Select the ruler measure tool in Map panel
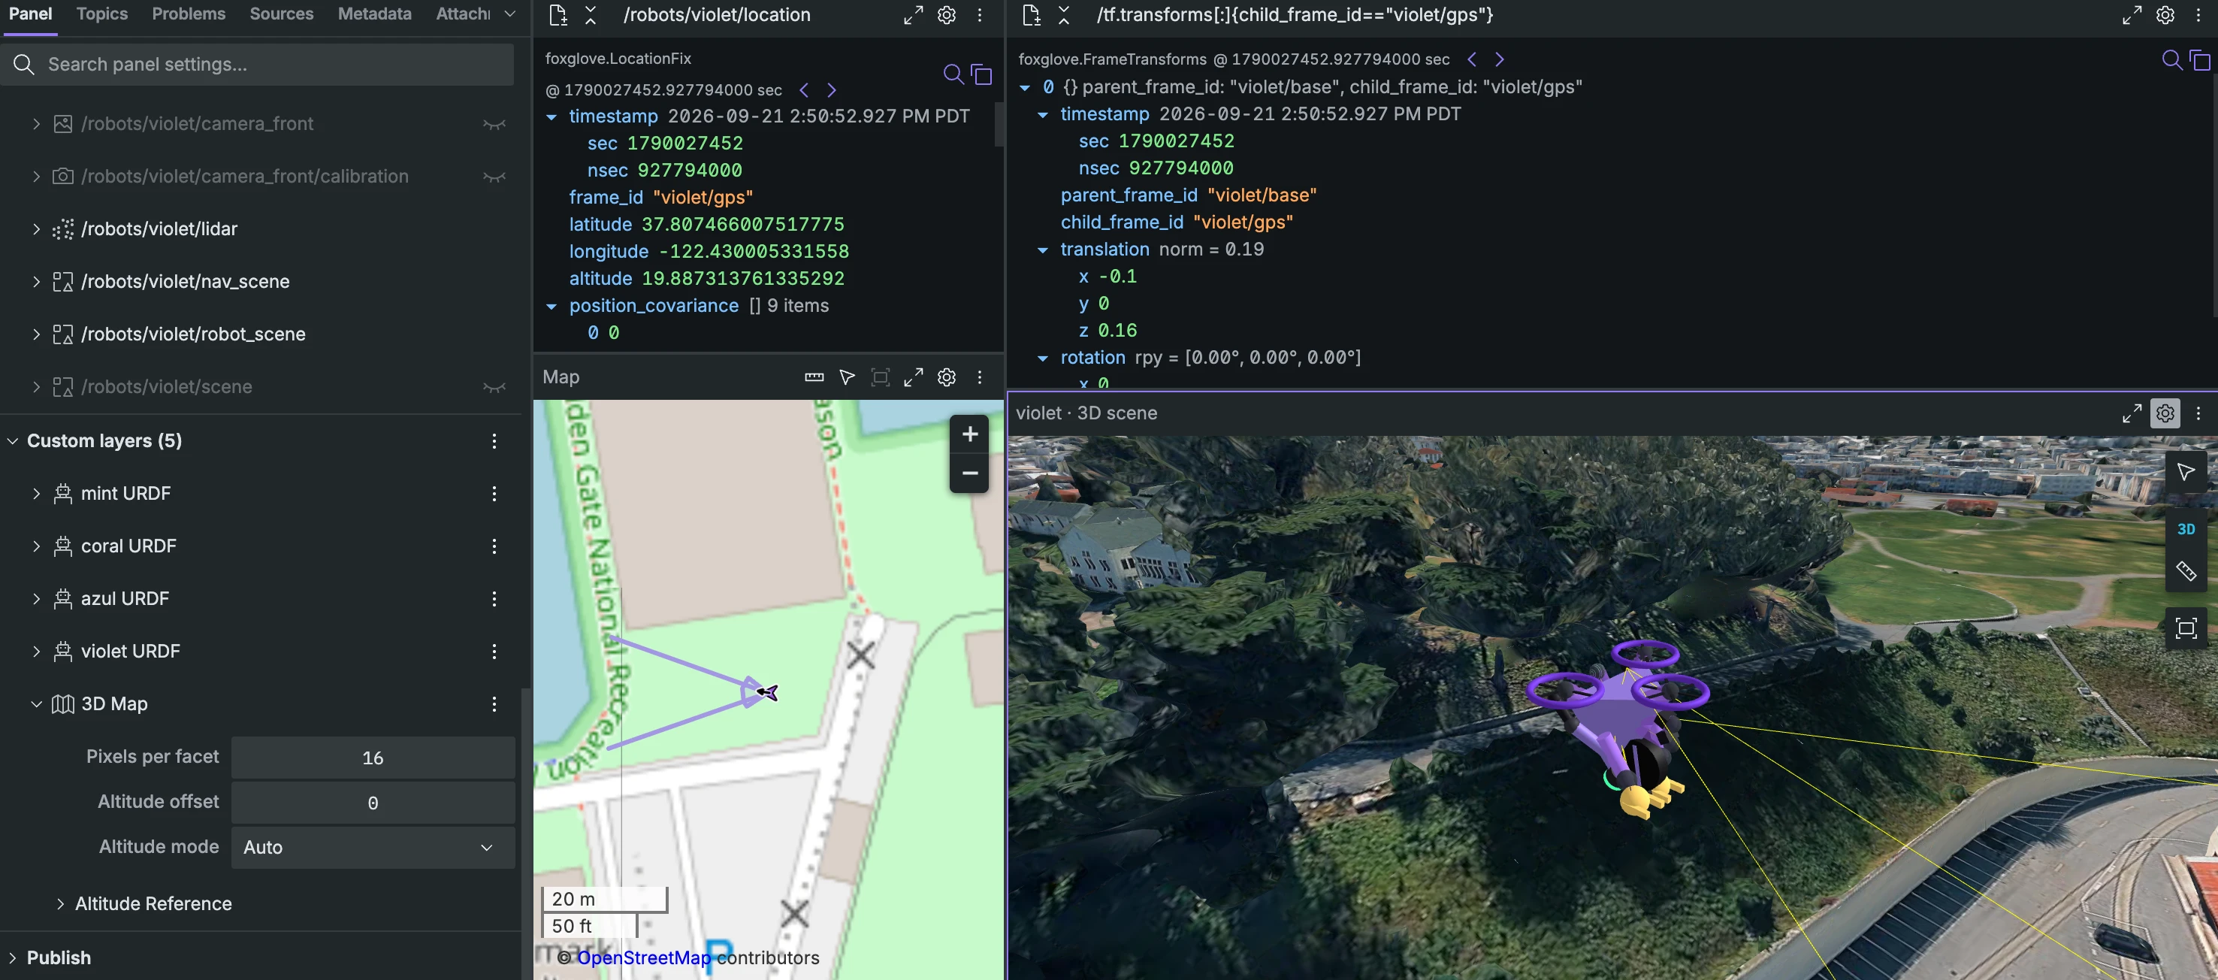This screenshot has width=2218, height=980. point(814,377)
